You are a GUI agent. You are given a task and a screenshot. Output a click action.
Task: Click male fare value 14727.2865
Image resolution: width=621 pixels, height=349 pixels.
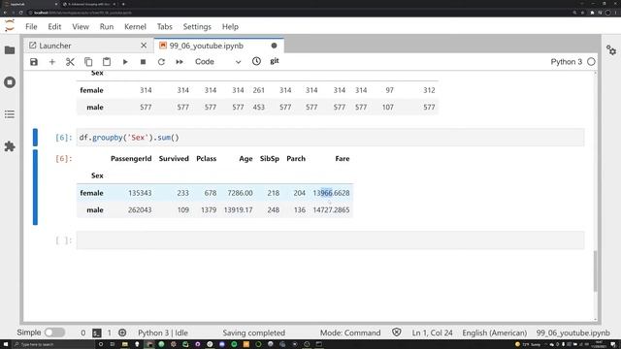331,209
